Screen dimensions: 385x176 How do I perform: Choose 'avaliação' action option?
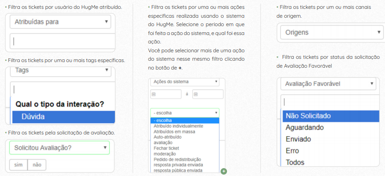(185, 142)
